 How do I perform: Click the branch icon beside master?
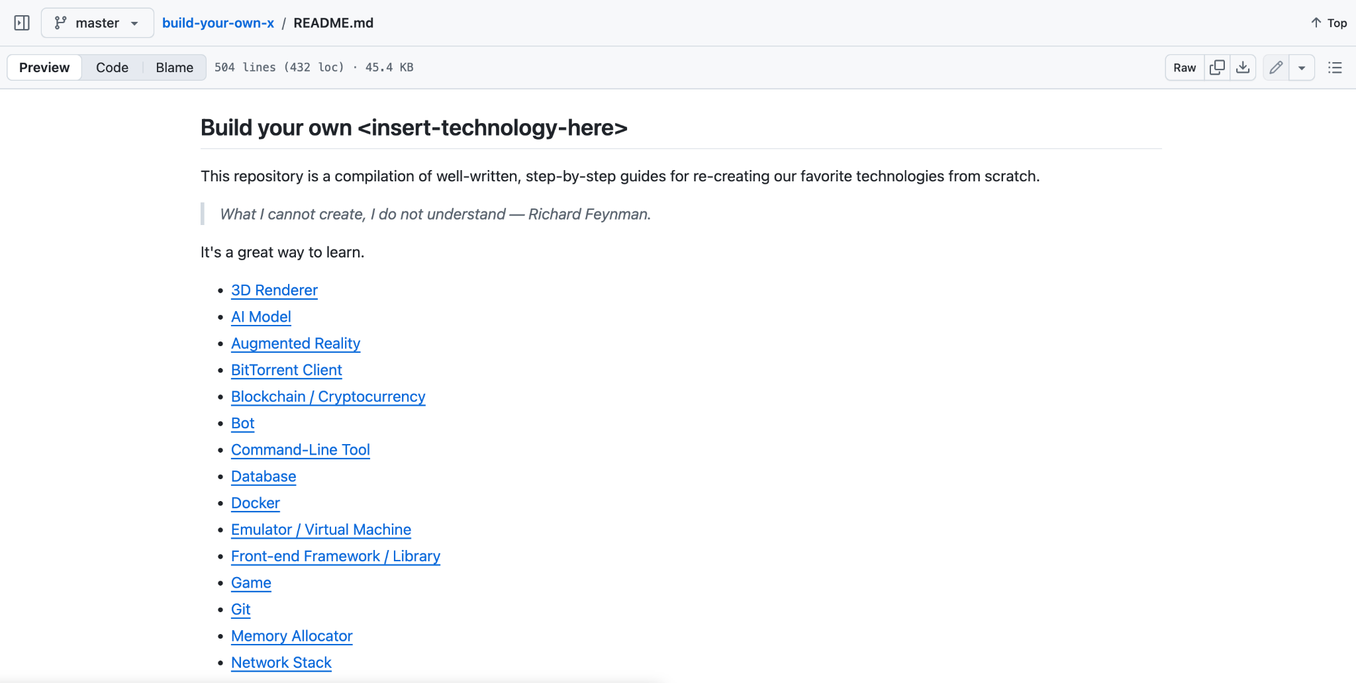(60, 22)
